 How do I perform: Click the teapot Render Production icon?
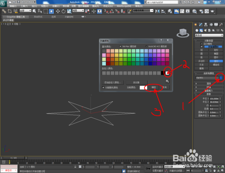coord(212,11)
